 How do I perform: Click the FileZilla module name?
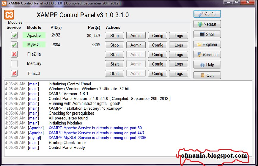34,54
